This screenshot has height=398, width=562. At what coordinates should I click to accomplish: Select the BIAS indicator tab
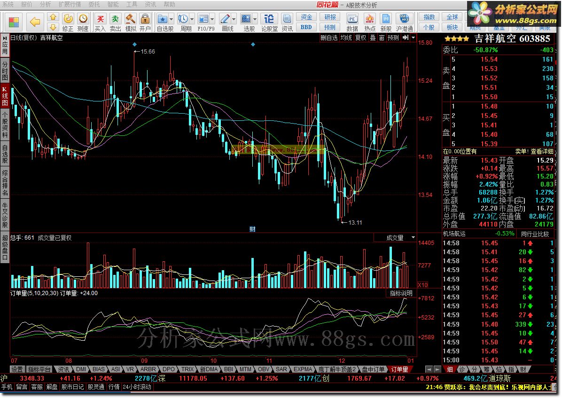(x=99, y=369)
